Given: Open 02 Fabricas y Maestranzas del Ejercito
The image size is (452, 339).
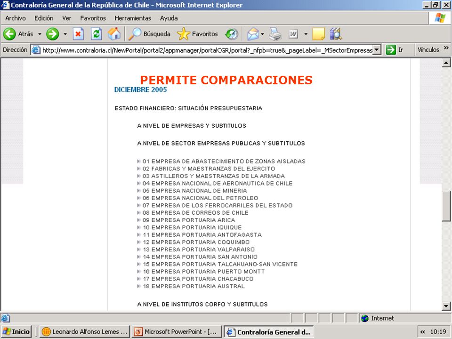Looking at the screenshot, I should point(209,169).
